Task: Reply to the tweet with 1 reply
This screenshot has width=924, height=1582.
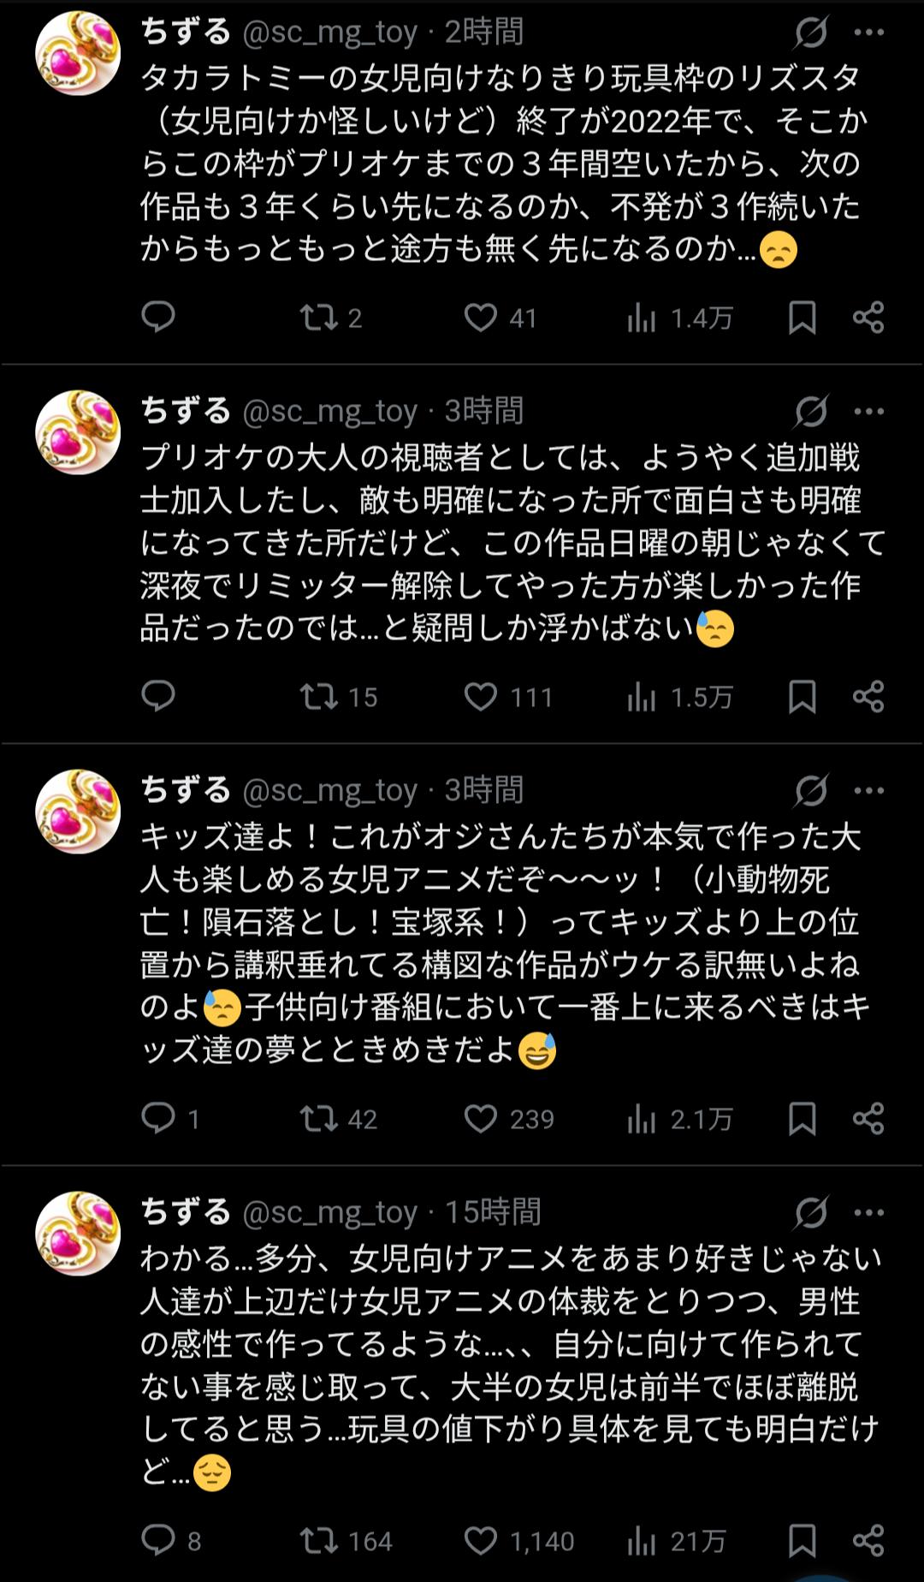Action: [158, 1118]
